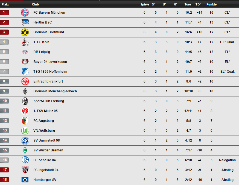Open the Borussia Mönchengladbach team link
Viewport: 239px width, 185px height.
55,91
